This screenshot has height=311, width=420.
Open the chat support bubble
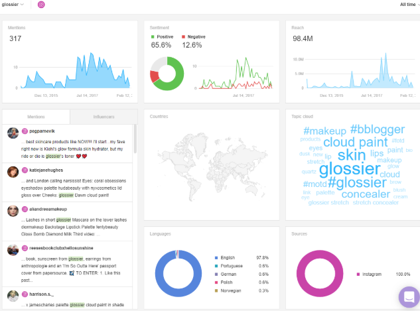409,297
